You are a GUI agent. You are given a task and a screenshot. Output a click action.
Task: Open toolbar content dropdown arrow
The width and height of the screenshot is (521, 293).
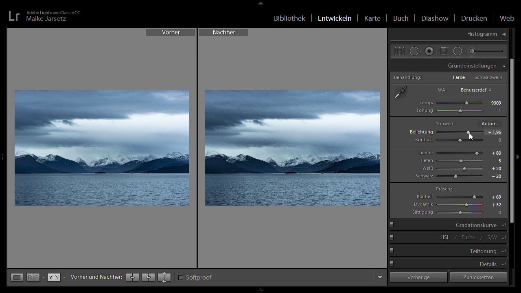click(x=380, y=278)
